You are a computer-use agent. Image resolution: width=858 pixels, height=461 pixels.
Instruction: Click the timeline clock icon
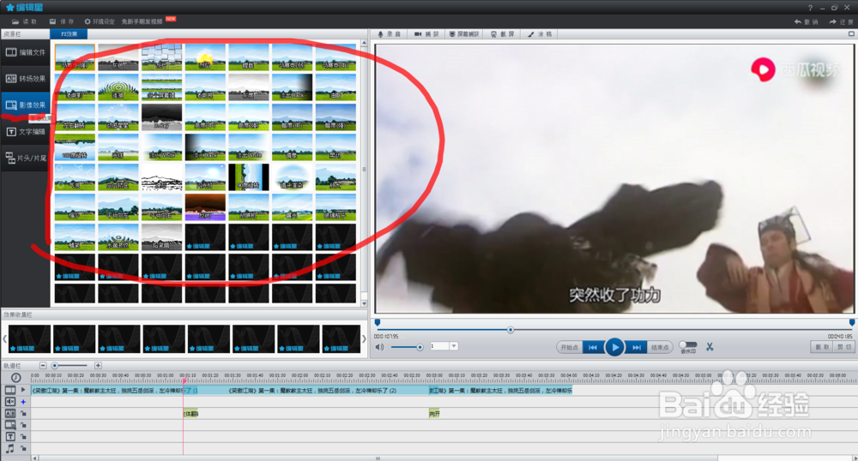click(15, 377)
